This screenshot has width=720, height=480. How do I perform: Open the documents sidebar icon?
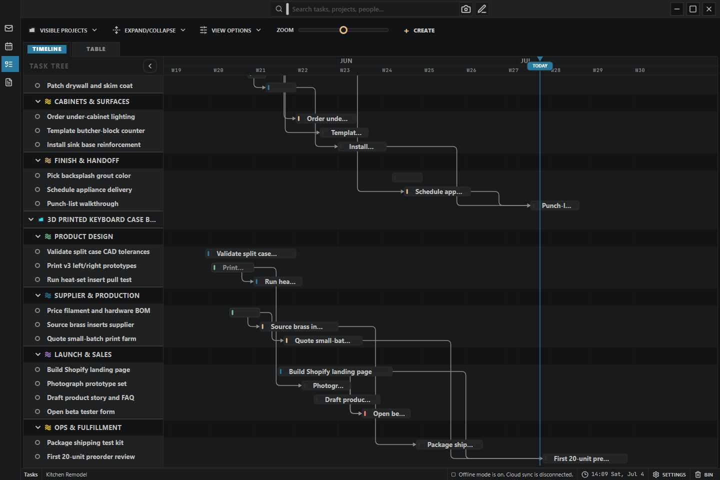[8, 82]
